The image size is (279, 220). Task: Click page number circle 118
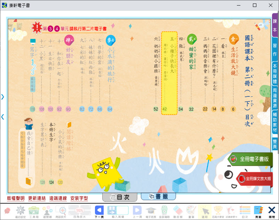point(32,109)
